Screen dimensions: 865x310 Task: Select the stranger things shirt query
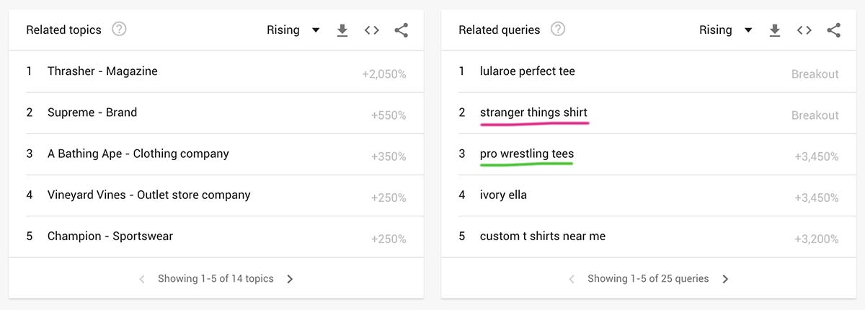(x=533, y=112)
